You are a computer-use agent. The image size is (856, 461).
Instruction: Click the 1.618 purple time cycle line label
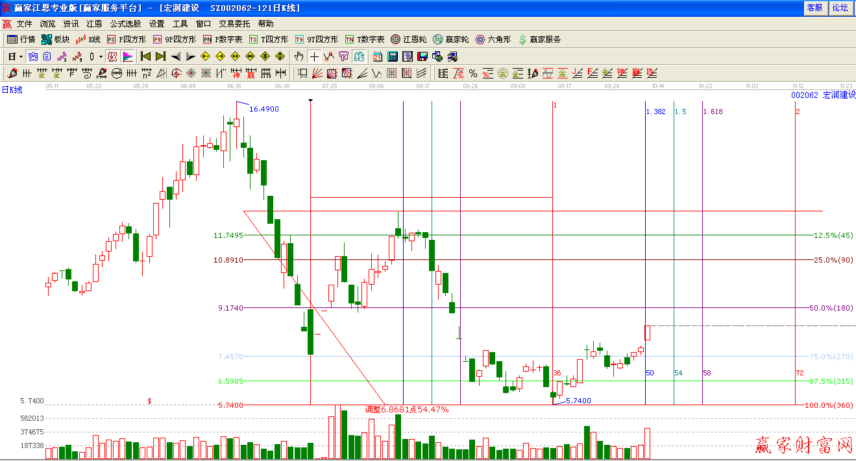713,112
